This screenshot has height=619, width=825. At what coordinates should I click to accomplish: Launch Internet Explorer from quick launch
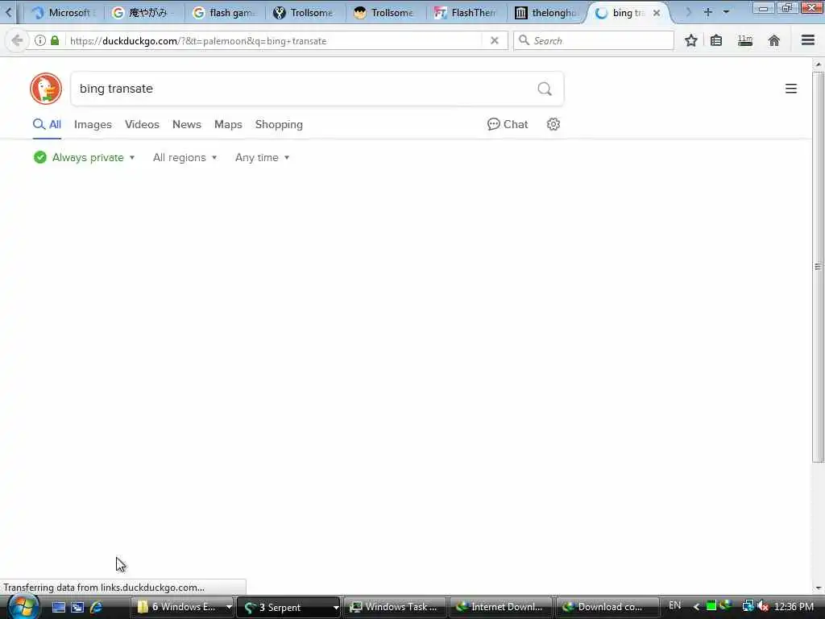point(97,607)
